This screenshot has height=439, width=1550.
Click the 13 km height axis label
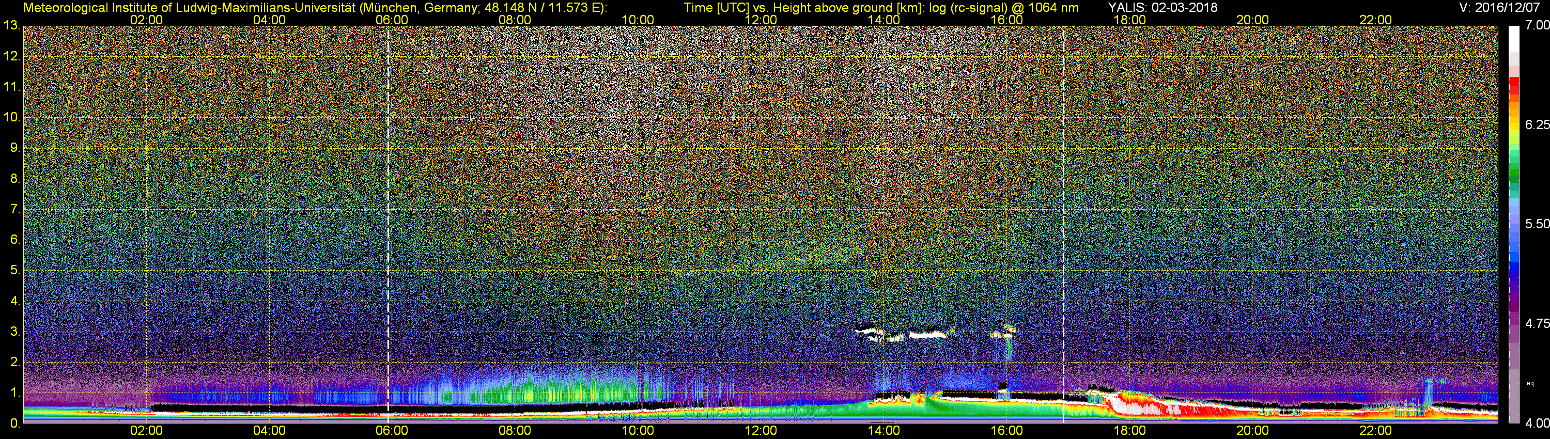click(11, 26)
